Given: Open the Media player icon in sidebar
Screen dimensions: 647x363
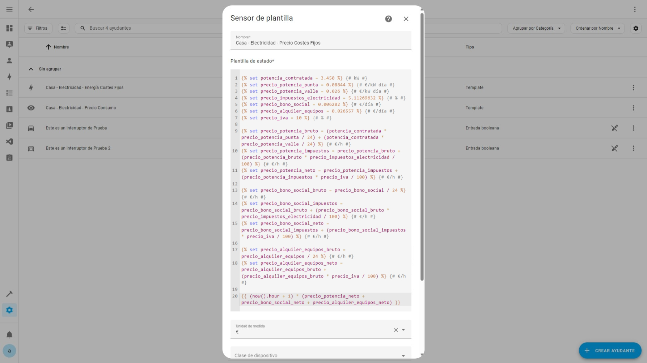Looking at the screenshot, I should 9,125.
